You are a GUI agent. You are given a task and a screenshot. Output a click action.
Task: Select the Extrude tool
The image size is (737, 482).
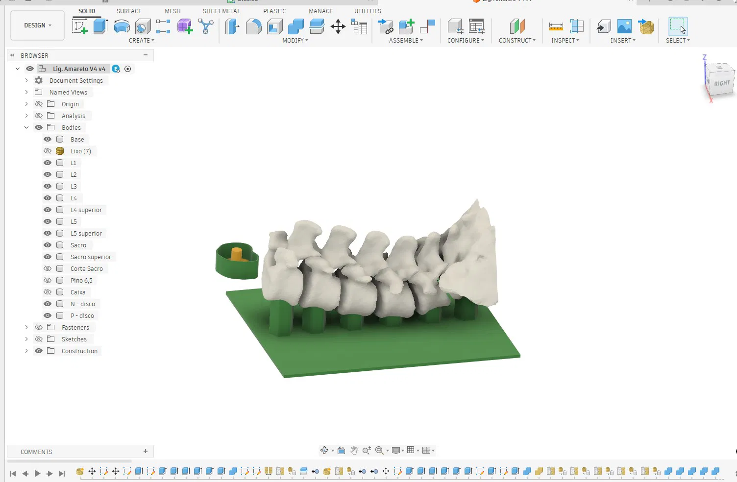pyautogui.click(x=100, y=26)
